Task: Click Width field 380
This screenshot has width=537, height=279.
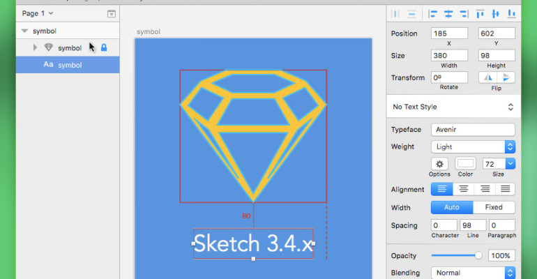Action: [449, 56]
